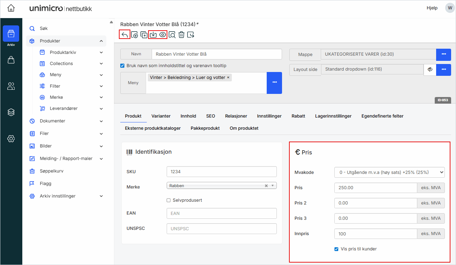Click the Innpris input field
This screenshot has height=265, width=456.
375,234
